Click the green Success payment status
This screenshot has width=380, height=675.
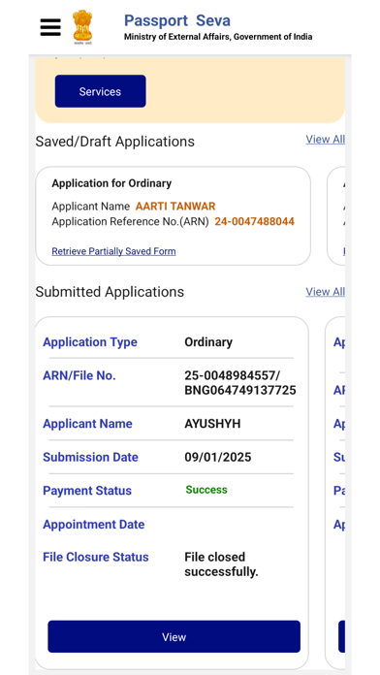click(x=206, y=490)
